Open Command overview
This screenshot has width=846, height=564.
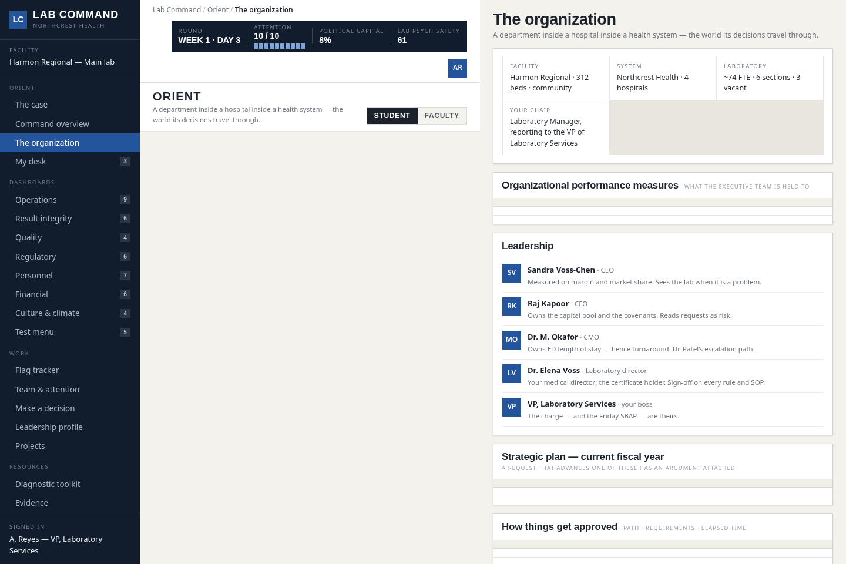coord(70,124)
